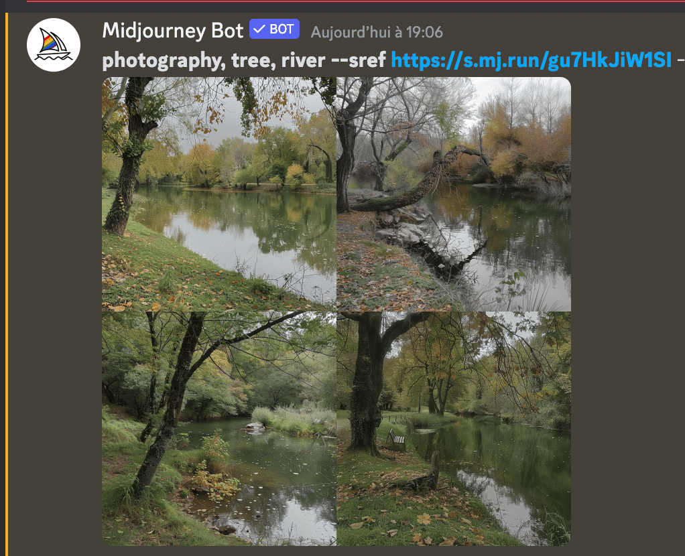Click the red new-messages divider line

356,1
